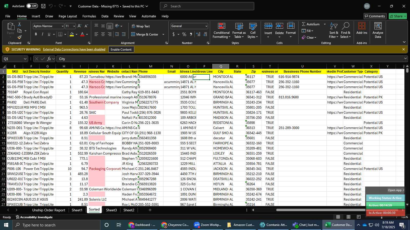Click Enable Content button

point(121,49)
